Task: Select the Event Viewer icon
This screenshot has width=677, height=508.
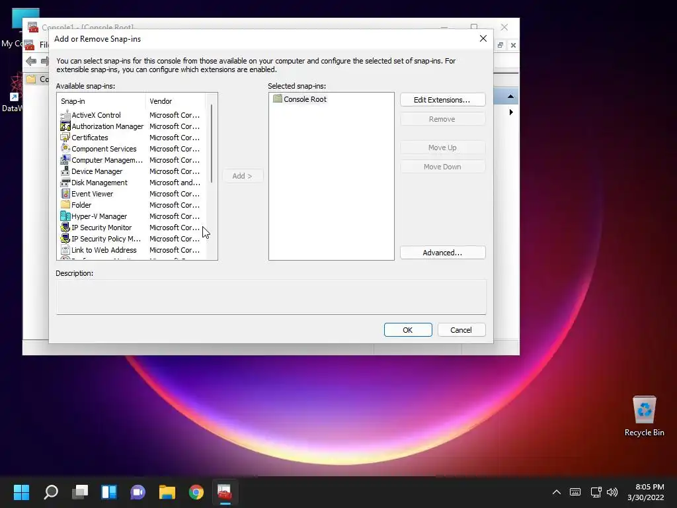Action: [65, 194]
